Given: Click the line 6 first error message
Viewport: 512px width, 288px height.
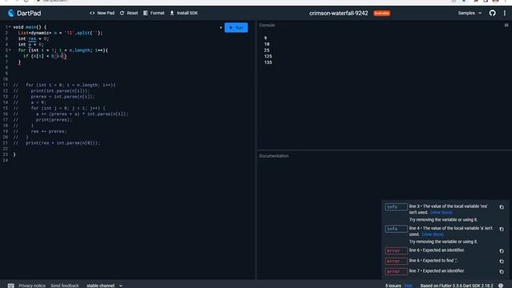Looking at the screenshot, I should 437,250.
